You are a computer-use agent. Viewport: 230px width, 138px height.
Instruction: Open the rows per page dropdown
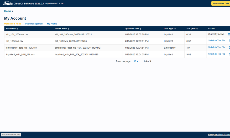coord(136,61)
